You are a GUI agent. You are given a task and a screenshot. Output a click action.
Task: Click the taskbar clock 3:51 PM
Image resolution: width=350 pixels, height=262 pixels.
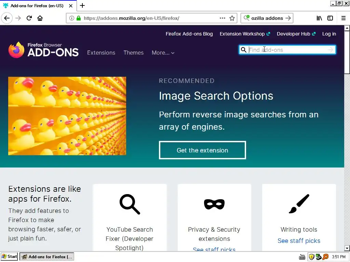[x=339, y=257]
